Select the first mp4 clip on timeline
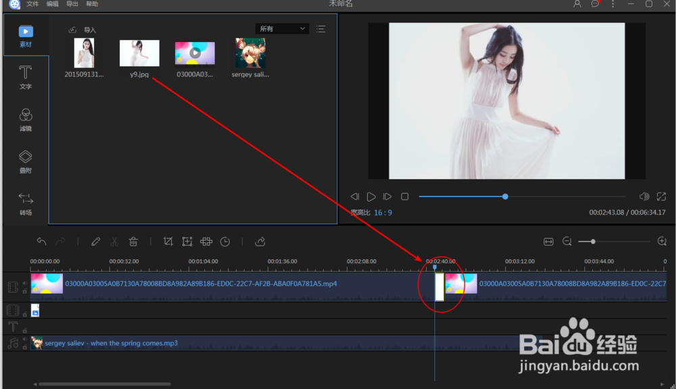Viewport: 676px width, 389px height. tap(232, 287)
